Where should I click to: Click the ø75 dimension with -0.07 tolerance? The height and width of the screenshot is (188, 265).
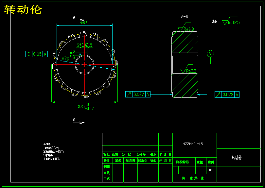[86, 107]
